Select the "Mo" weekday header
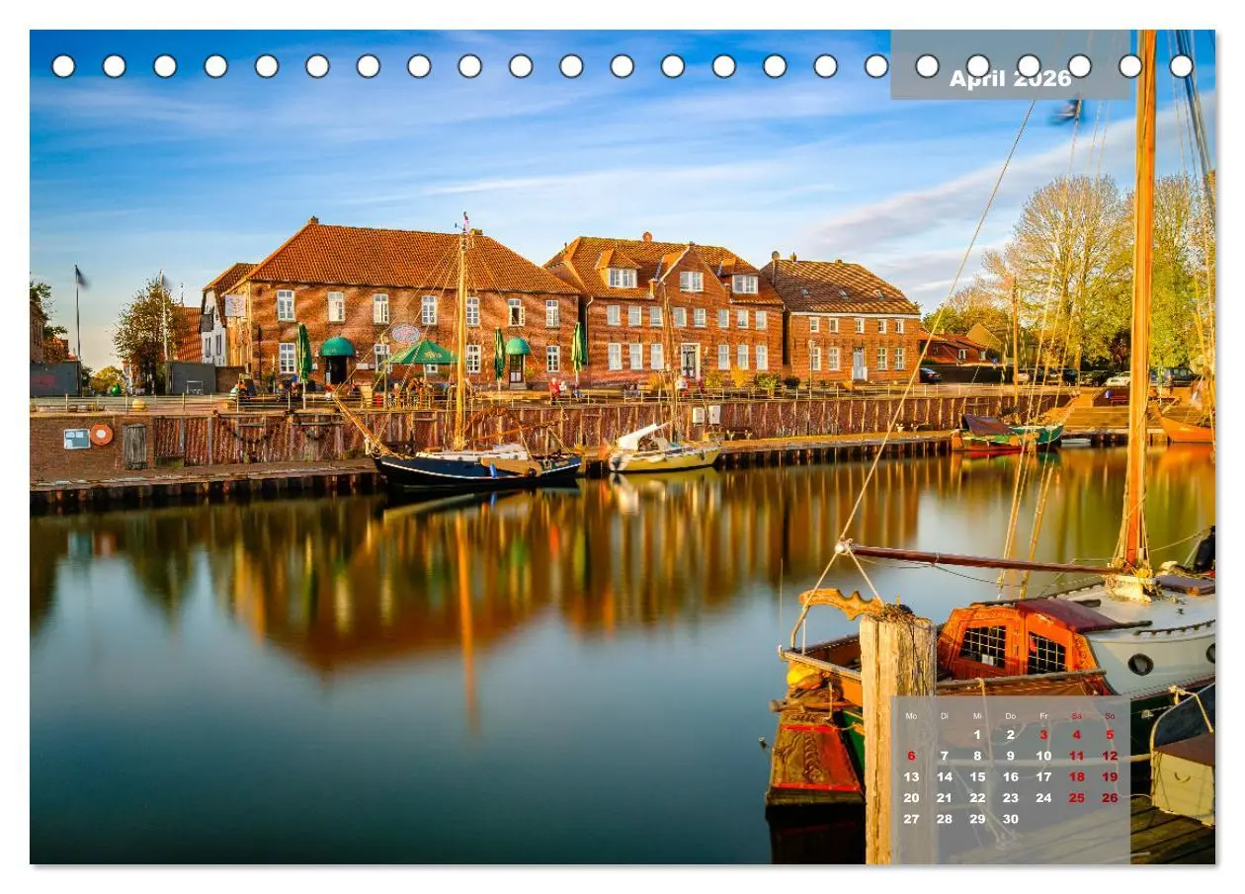Screen dimensions: 1245x894 911,716
